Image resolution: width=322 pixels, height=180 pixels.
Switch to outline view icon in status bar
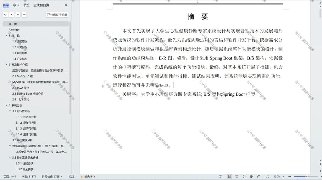236,177
